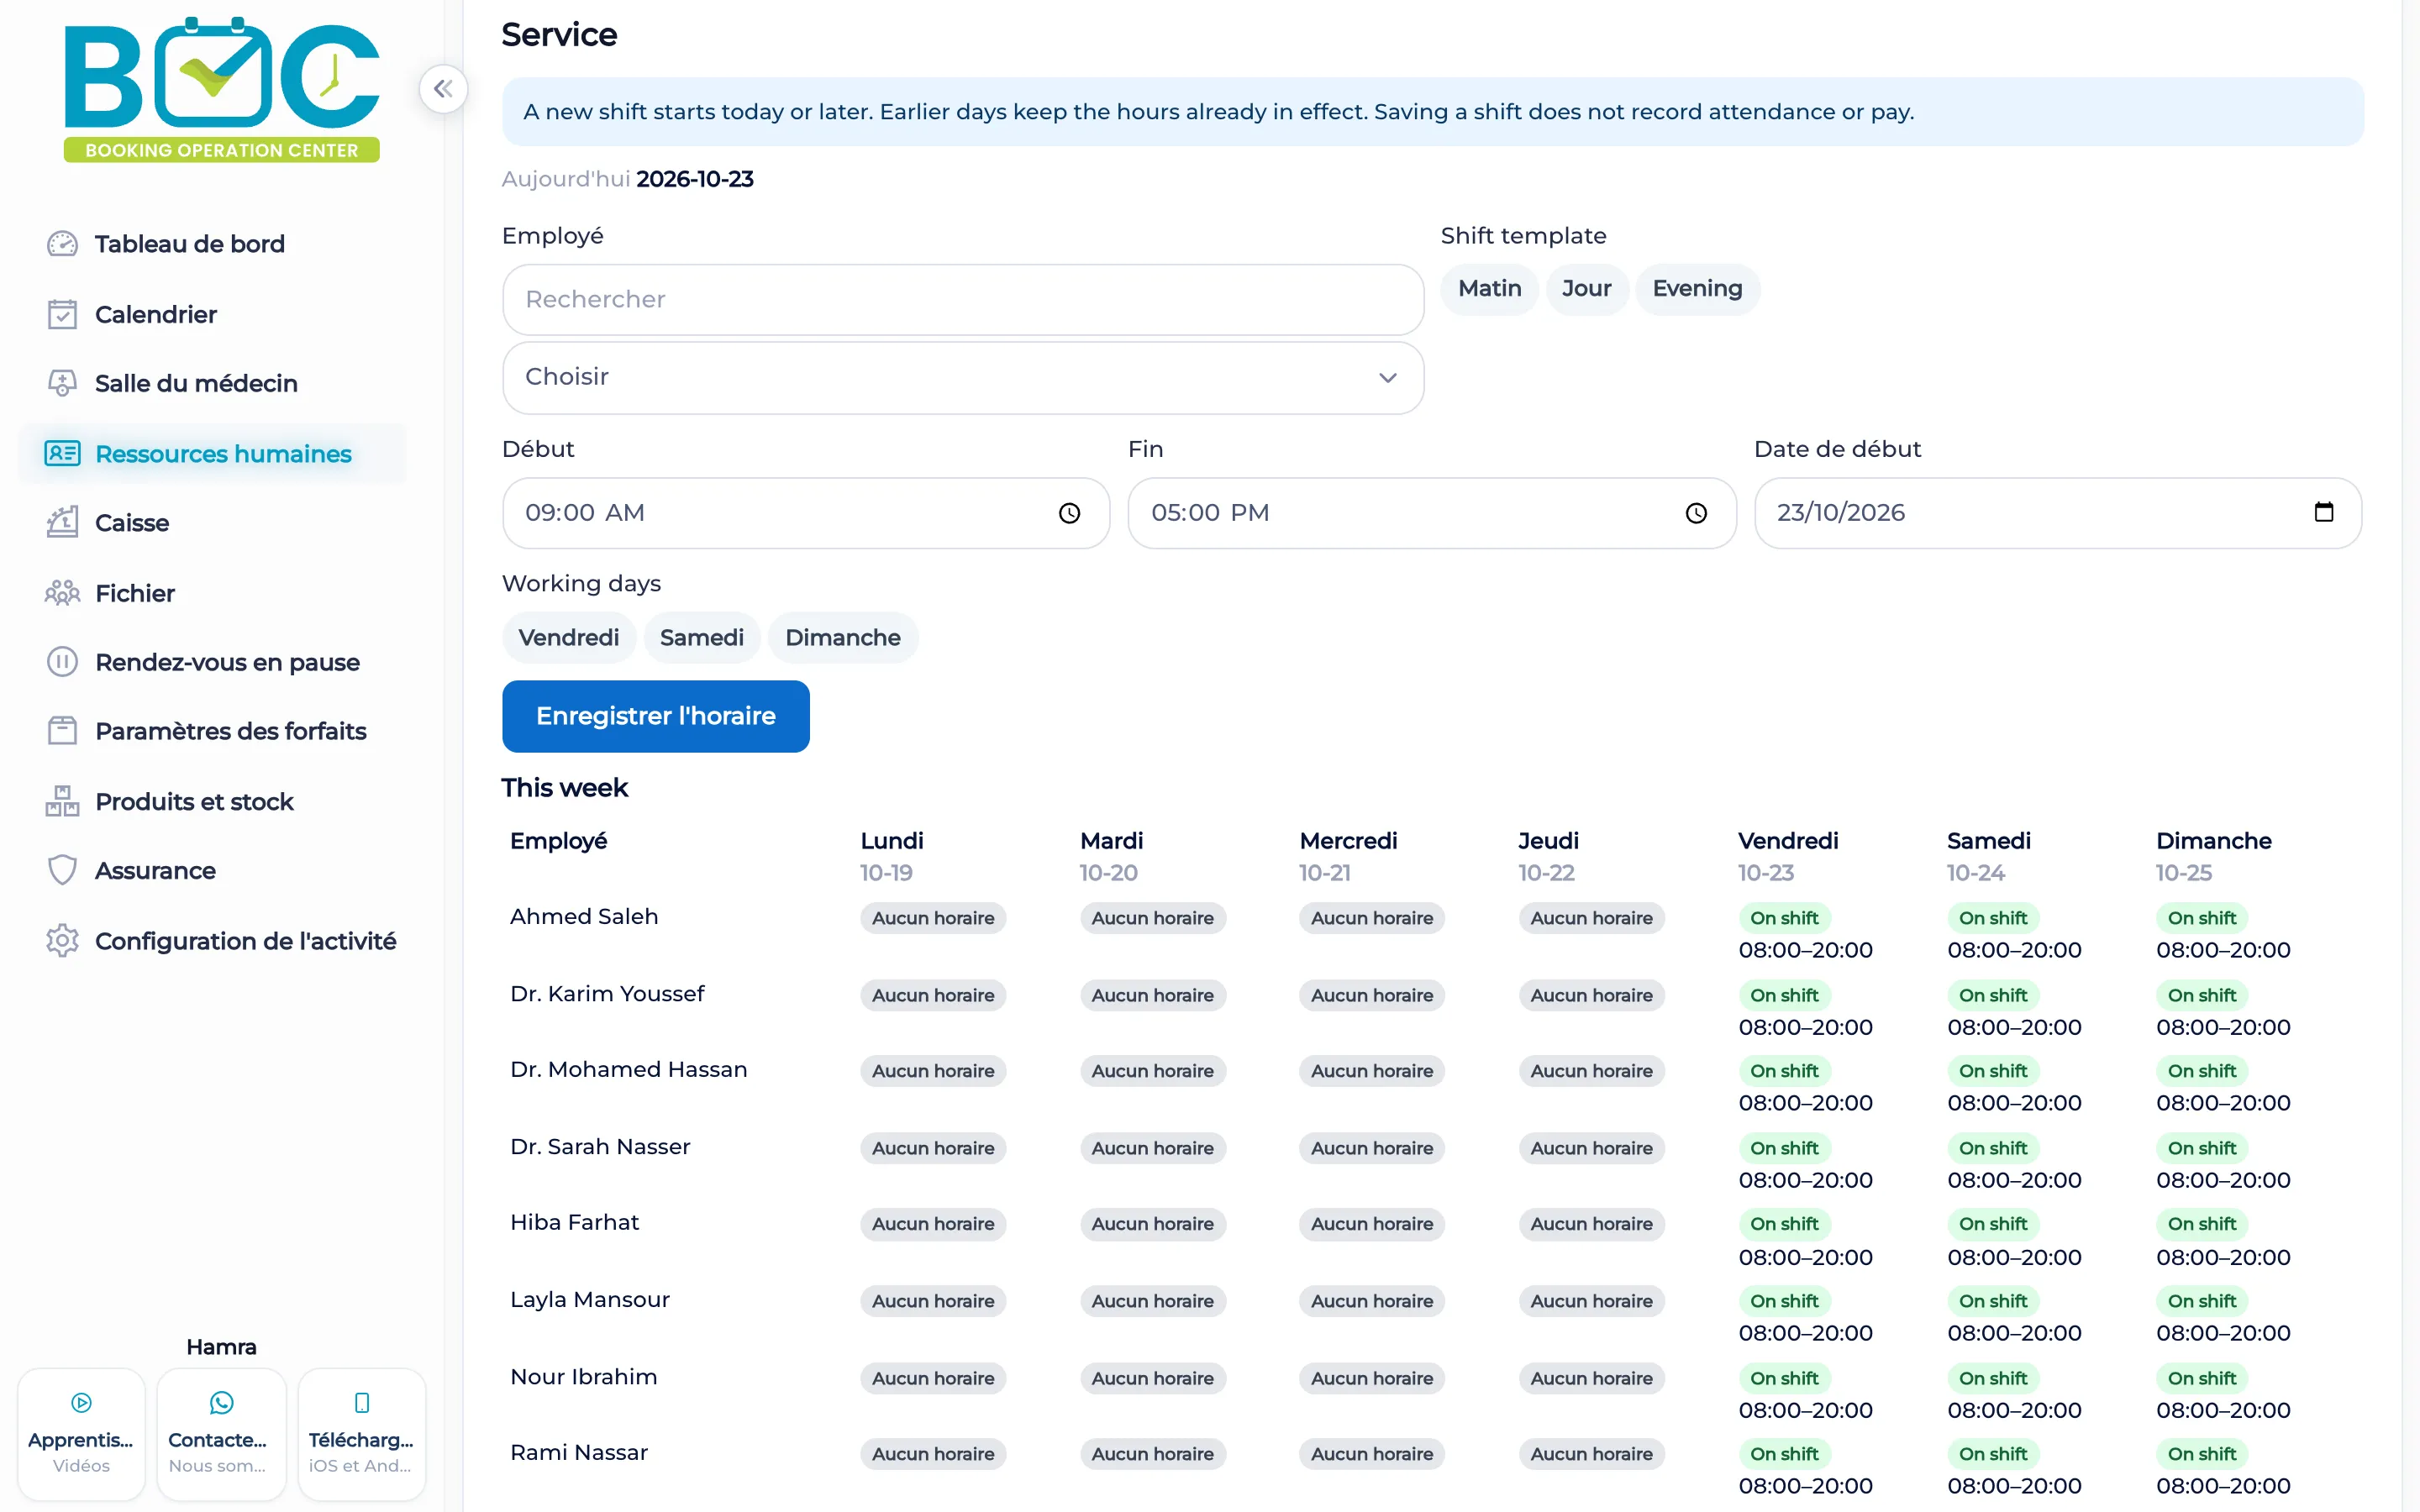Toggle the Samedi working day chip
Viewport: 2420px width, 1512px height.
702,638
